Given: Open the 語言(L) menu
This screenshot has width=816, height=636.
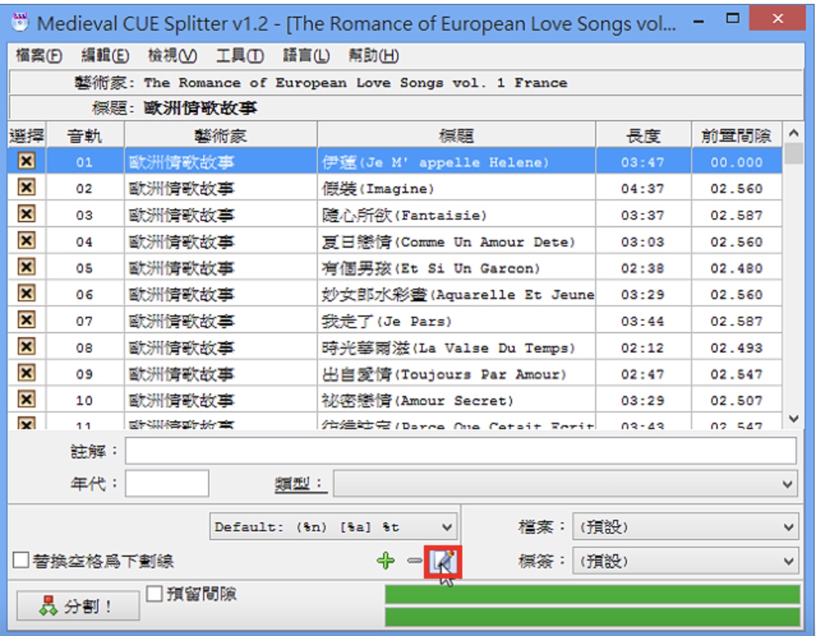Looking at the screenshot, I should (x=306, y=56).
